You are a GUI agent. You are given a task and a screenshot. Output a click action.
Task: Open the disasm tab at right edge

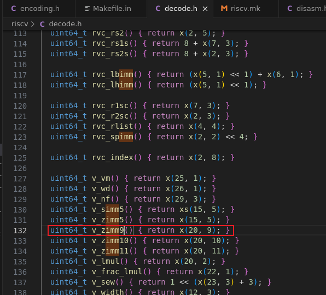point(302,9)
